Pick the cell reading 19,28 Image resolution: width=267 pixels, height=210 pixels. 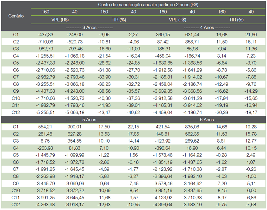(x=251, y=127)
